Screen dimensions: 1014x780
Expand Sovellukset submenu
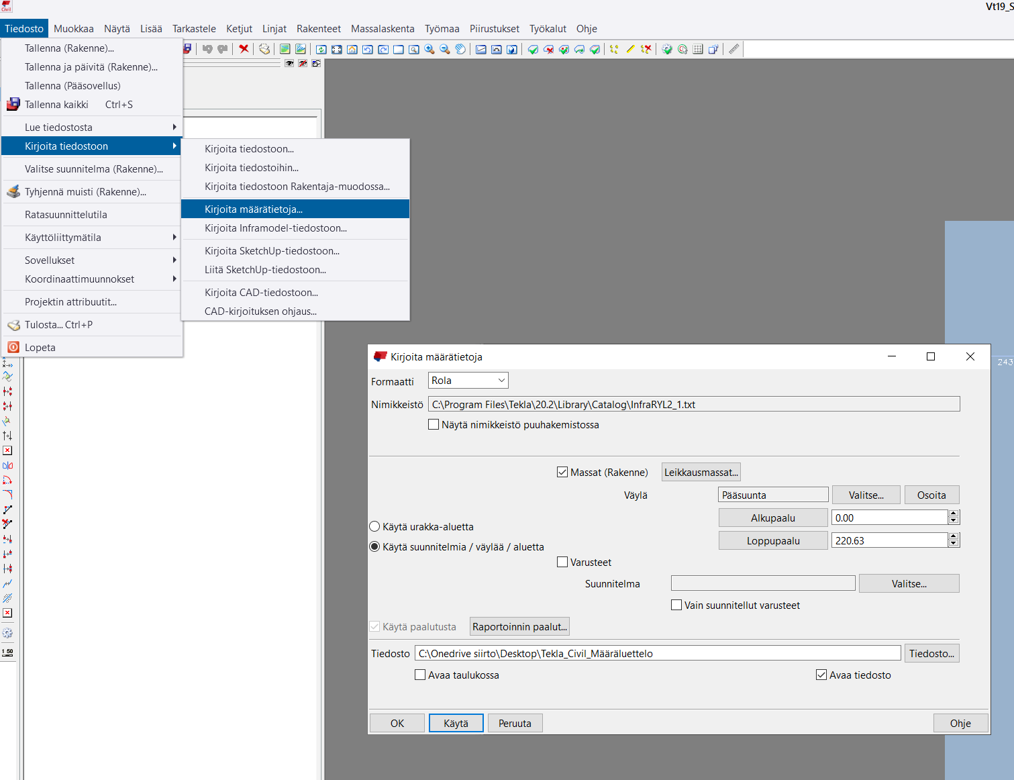pos(93,260)
